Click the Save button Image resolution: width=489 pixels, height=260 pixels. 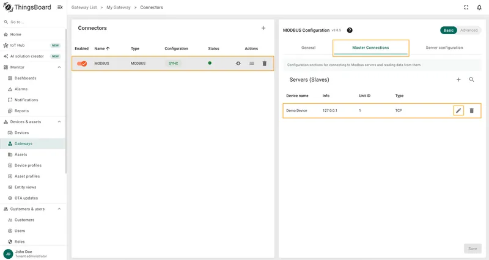click(x=472, y=248)
